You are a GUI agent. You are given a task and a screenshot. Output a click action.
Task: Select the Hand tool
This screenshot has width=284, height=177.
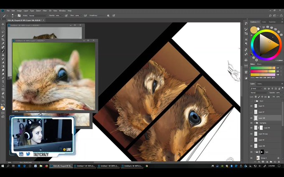(x=3, y=93)
